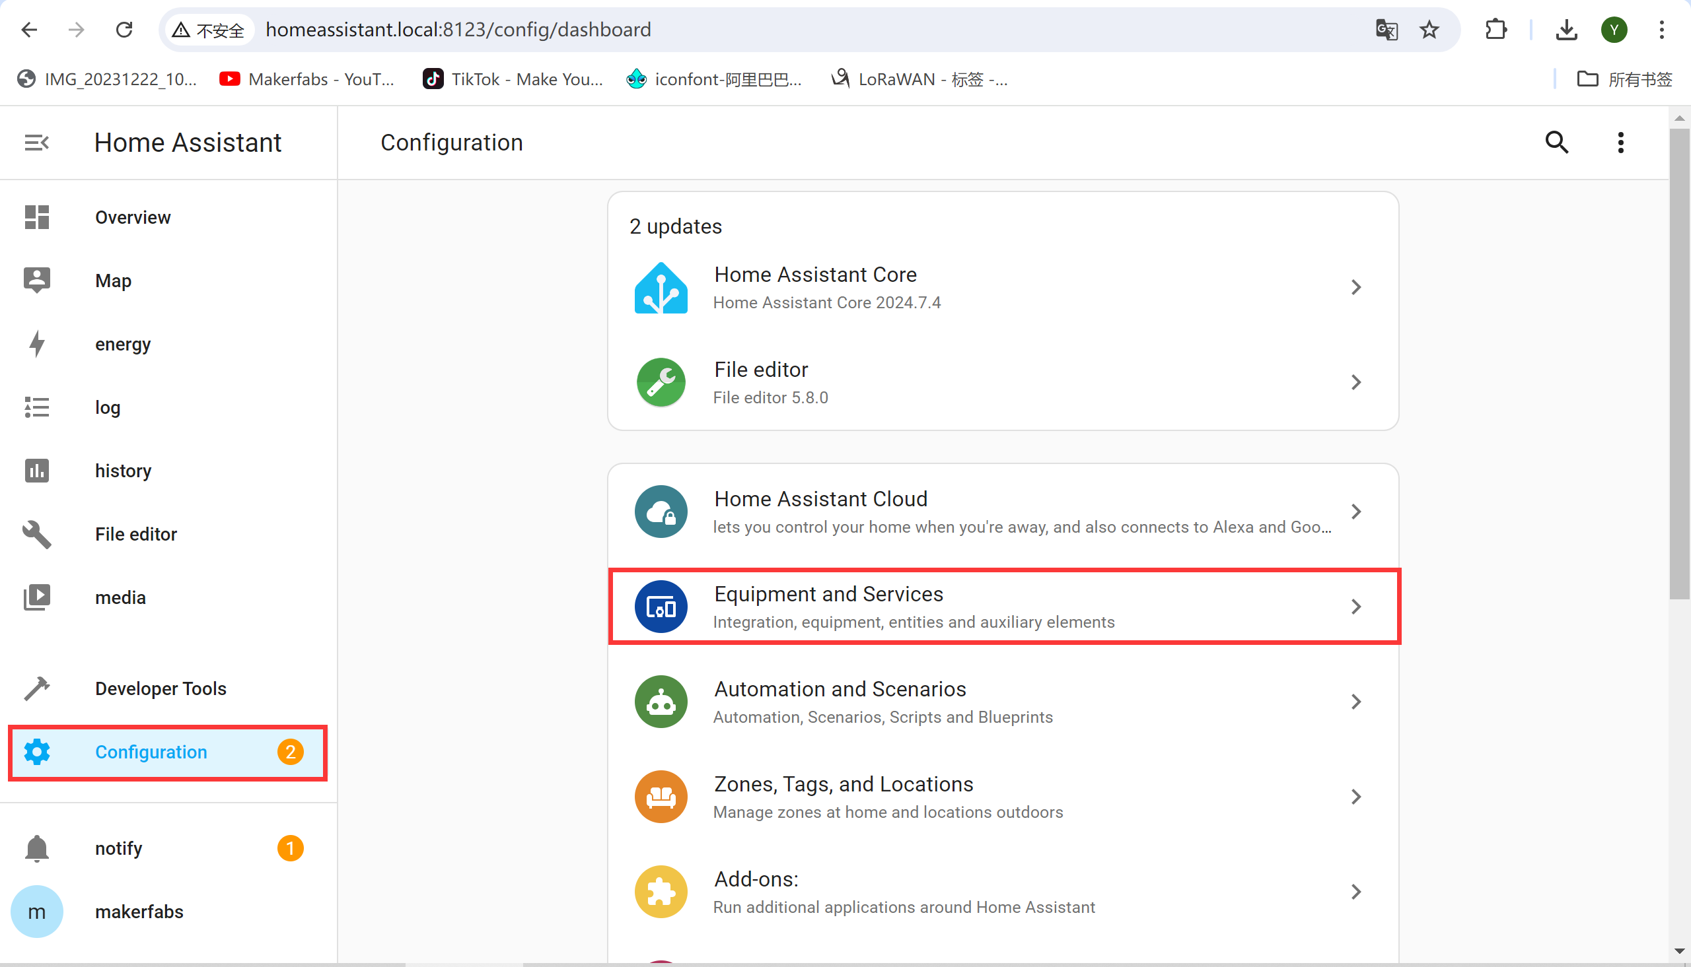This screenshot has width=1691, height=967.
Task: Click the Home Assistant Core logo icon
Action: tap(661, 288)
